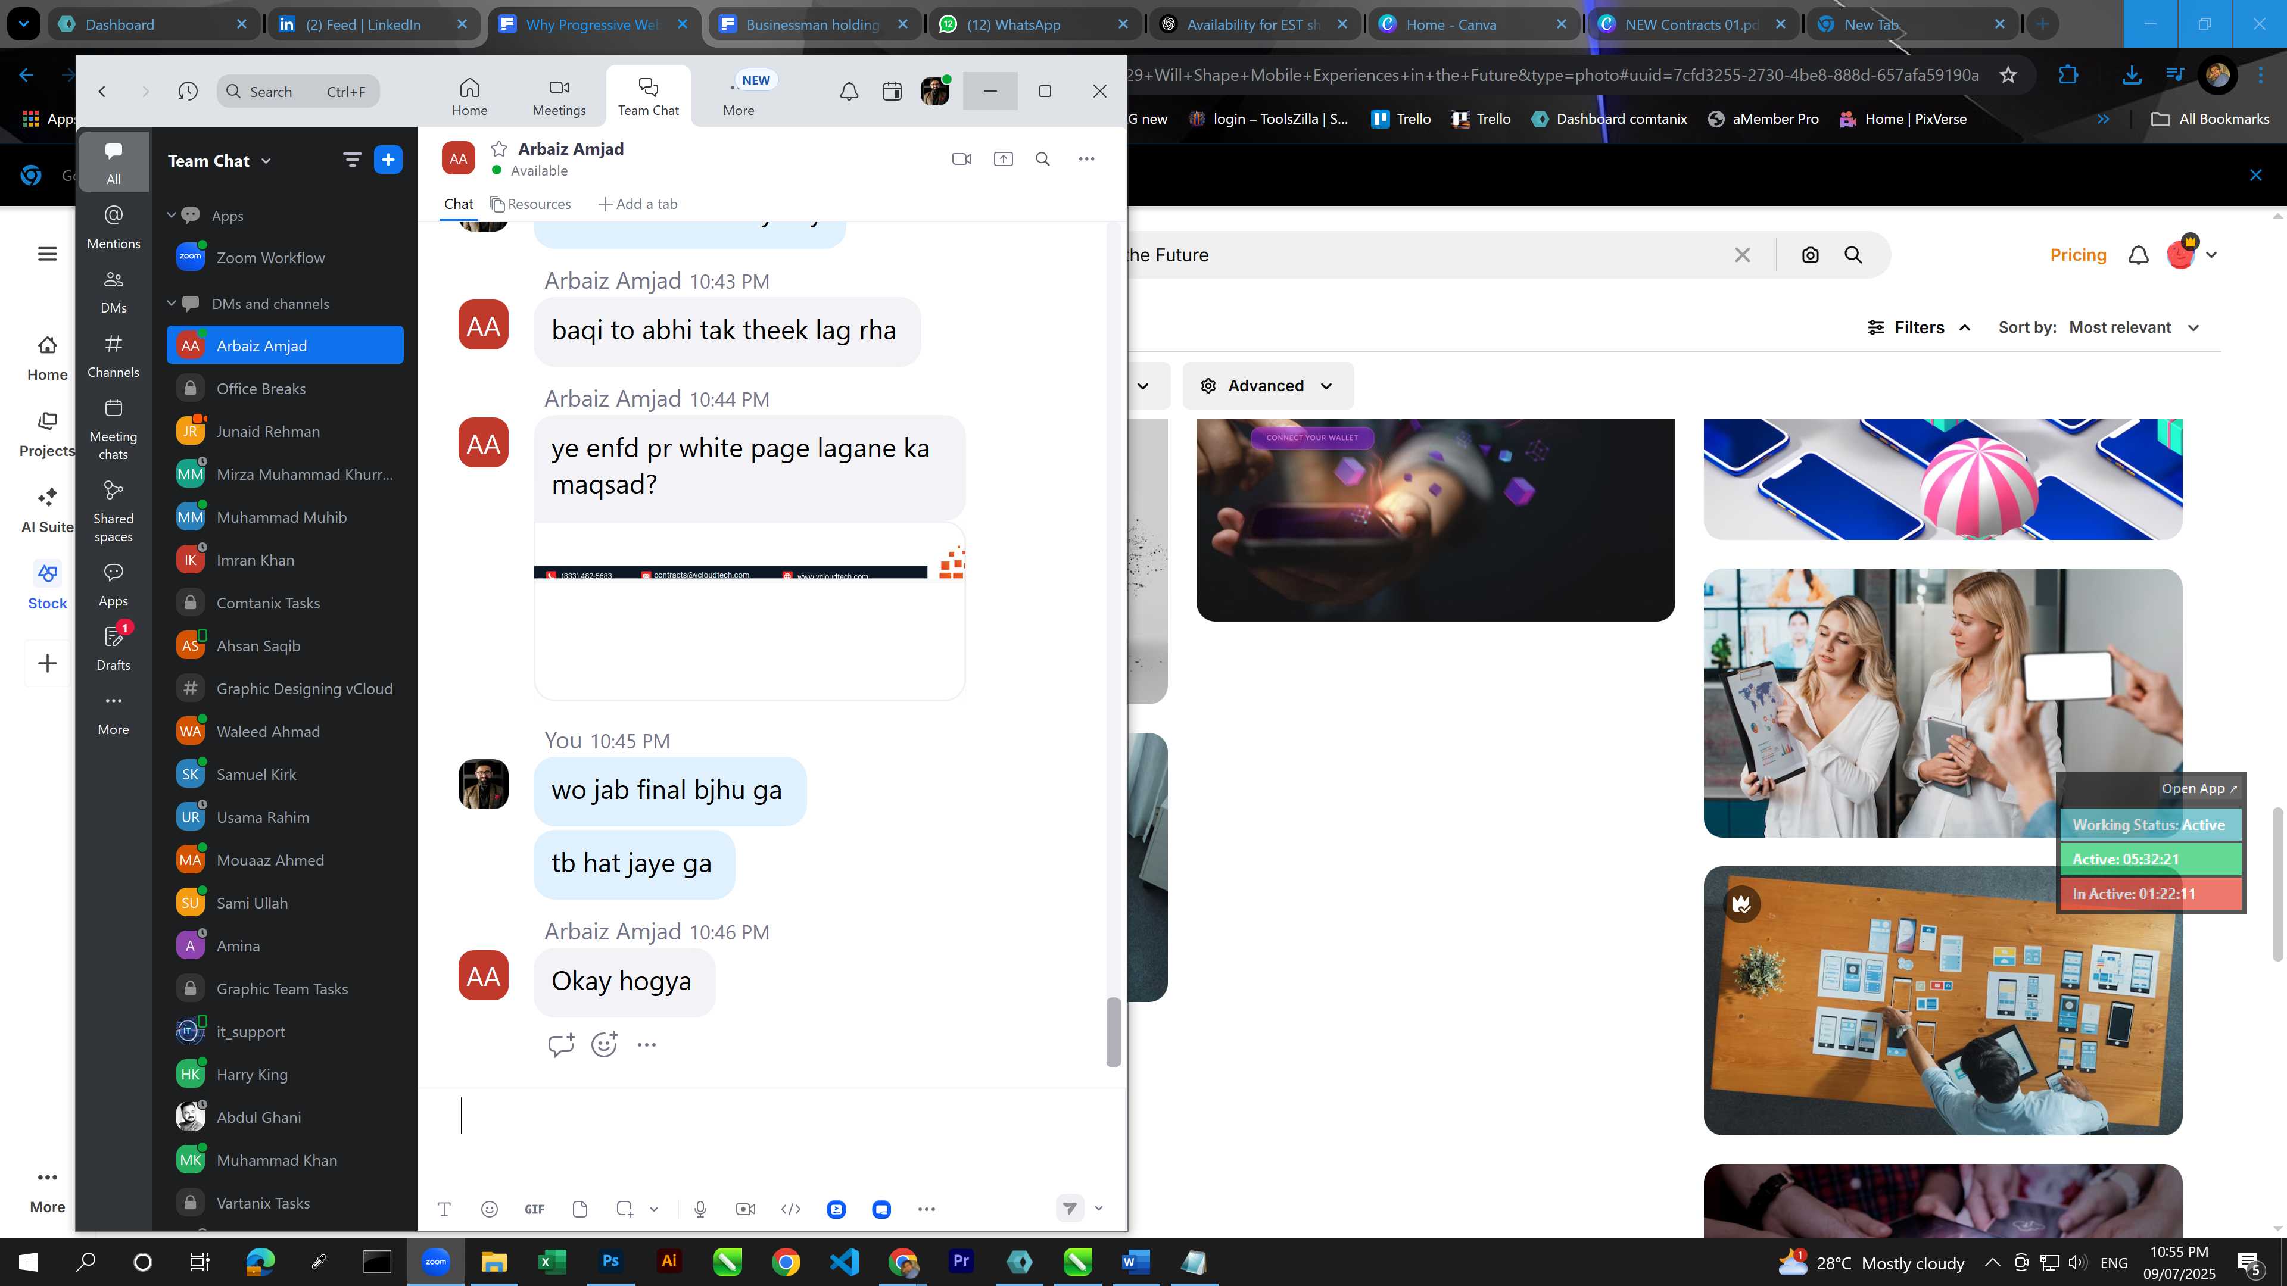Add emoji reaction to Okay hogya message
2287x1286 pixels.
[605, 1045]
